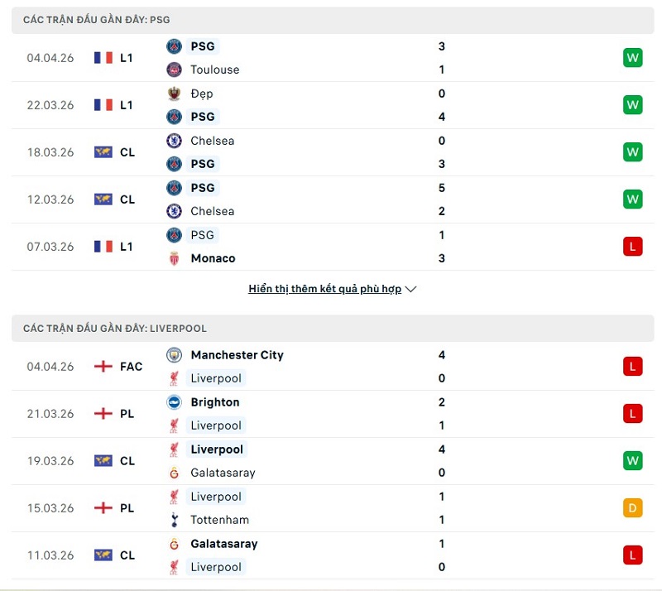Click the Monaco club crest
Viewport: 662px width, 591px height.
tap(175, 258)
